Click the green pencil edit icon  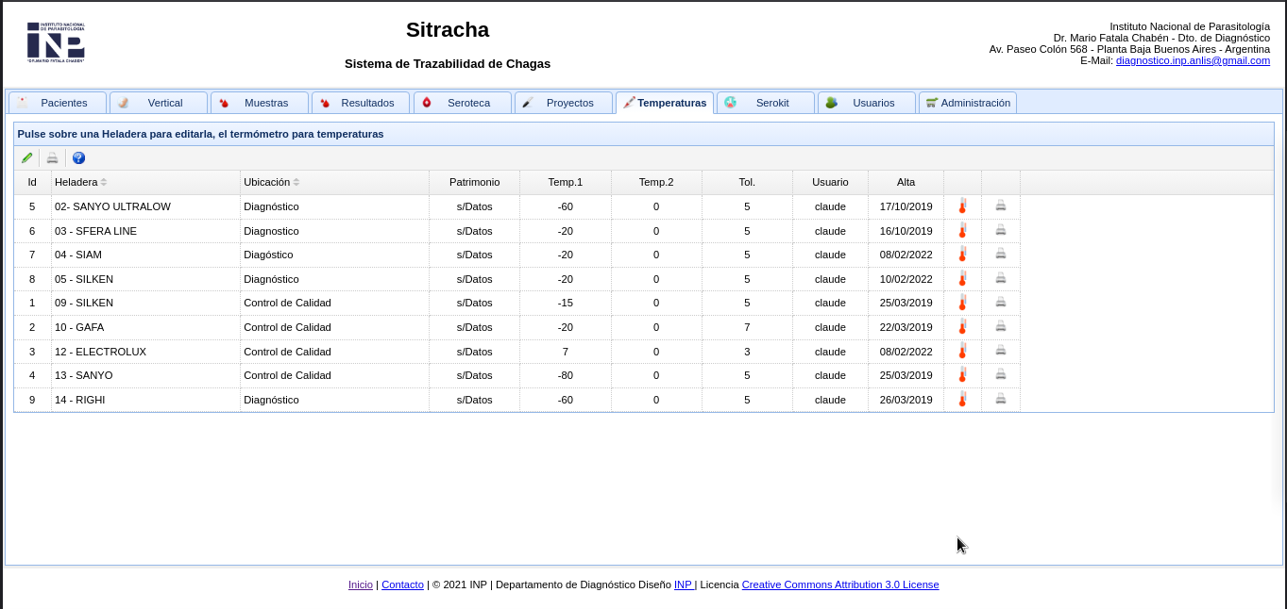(26, 158)
